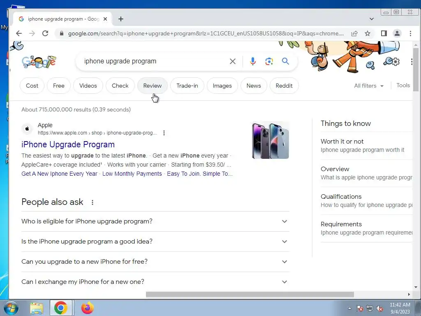Go back using the browser back arrow
Screen dimensions: 421x316
coord(19,33)
